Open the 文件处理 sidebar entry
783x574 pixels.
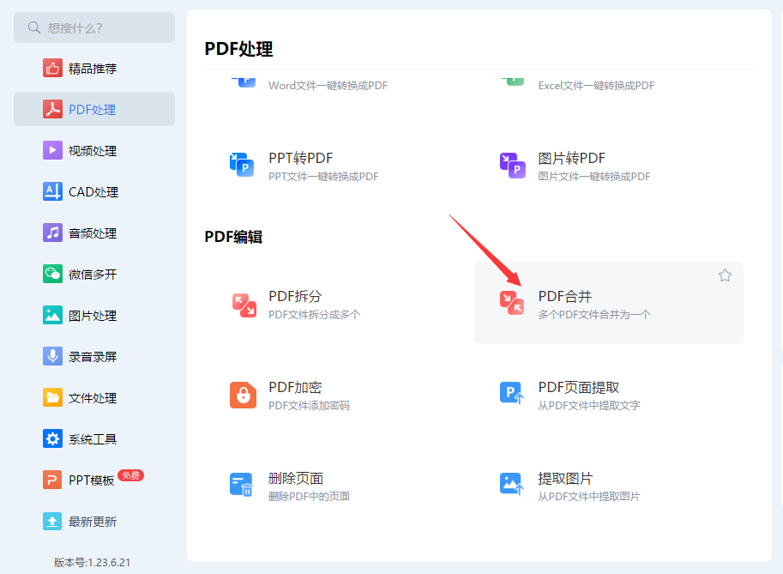click(94, 397)
